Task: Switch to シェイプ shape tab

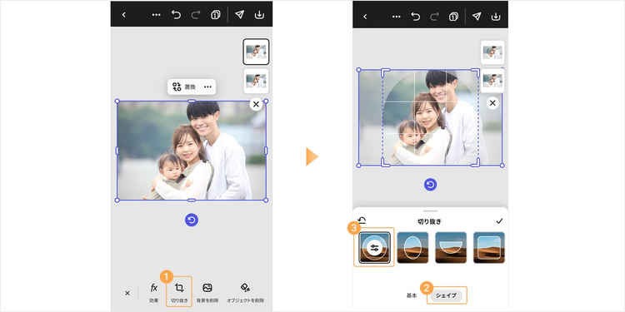Action: [446, 295]
